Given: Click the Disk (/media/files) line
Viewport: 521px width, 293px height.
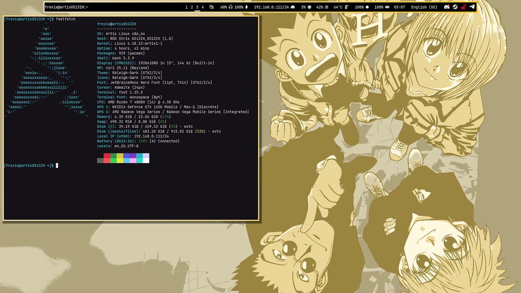Looking at the screenshot, I should pos(159,131).
